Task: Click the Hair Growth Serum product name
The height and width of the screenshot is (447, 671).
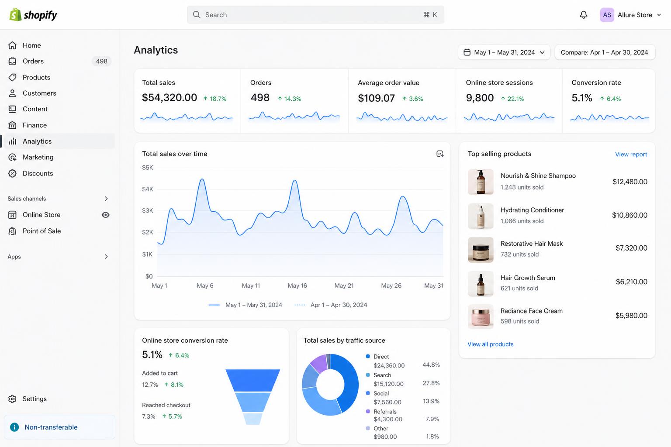Action: pos(528,278)
